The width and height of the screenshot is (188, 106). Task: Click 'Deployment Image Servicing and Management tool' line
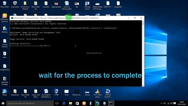tap(35, 32)
